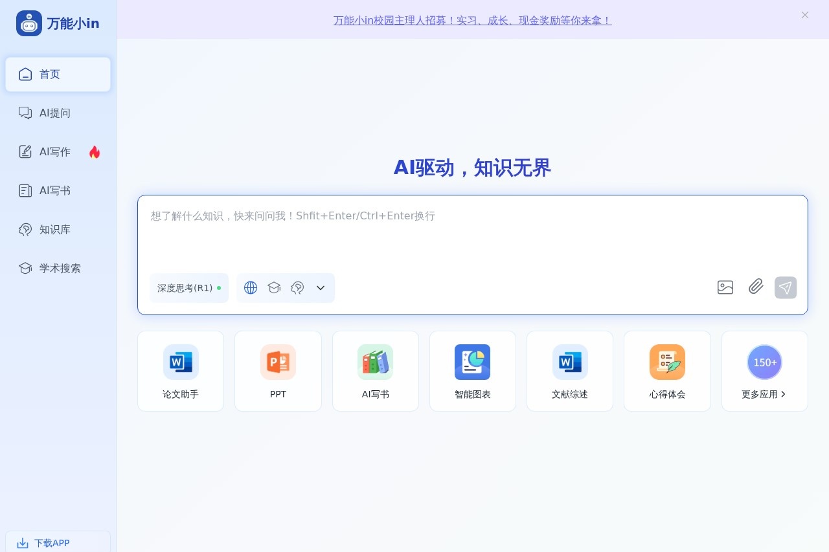
Task: Select AI写作 in the sidebar
Action: point(54,151)
